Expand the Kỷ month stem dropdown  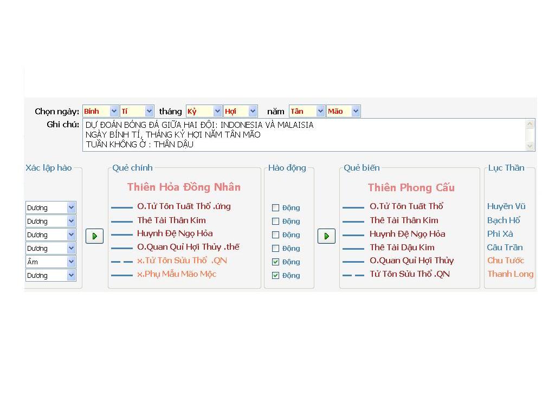point(217,111)
